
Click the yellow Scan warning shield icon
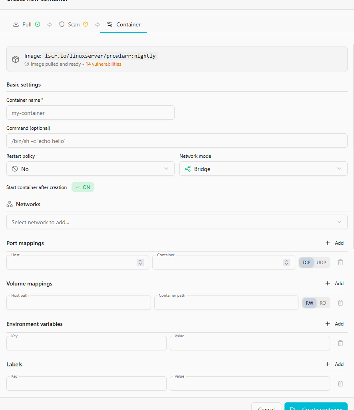[86, 24]
